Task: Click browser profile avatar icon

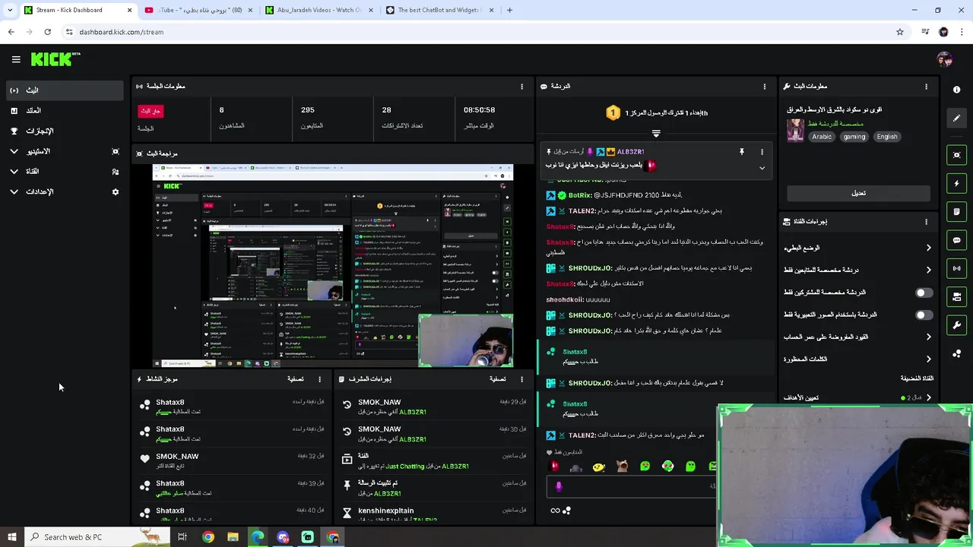Action: point(943,32)
